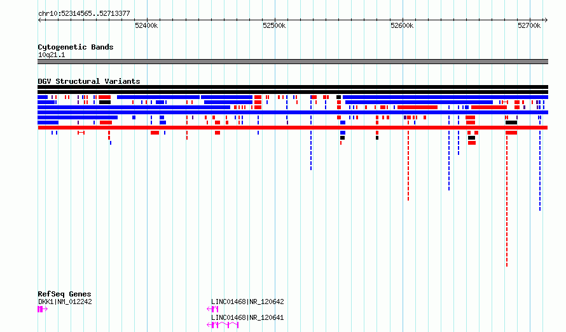Image resolution: width=566 pixels, height=332 pixels.
Task: Select the magenta DKK1 gene glyph
Action: click(42, 309)
